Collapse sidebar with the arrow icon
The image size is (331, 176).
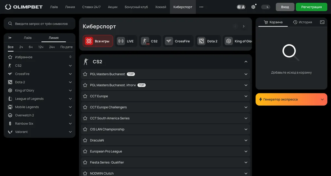pyautogui.click(x=10, y=38)
